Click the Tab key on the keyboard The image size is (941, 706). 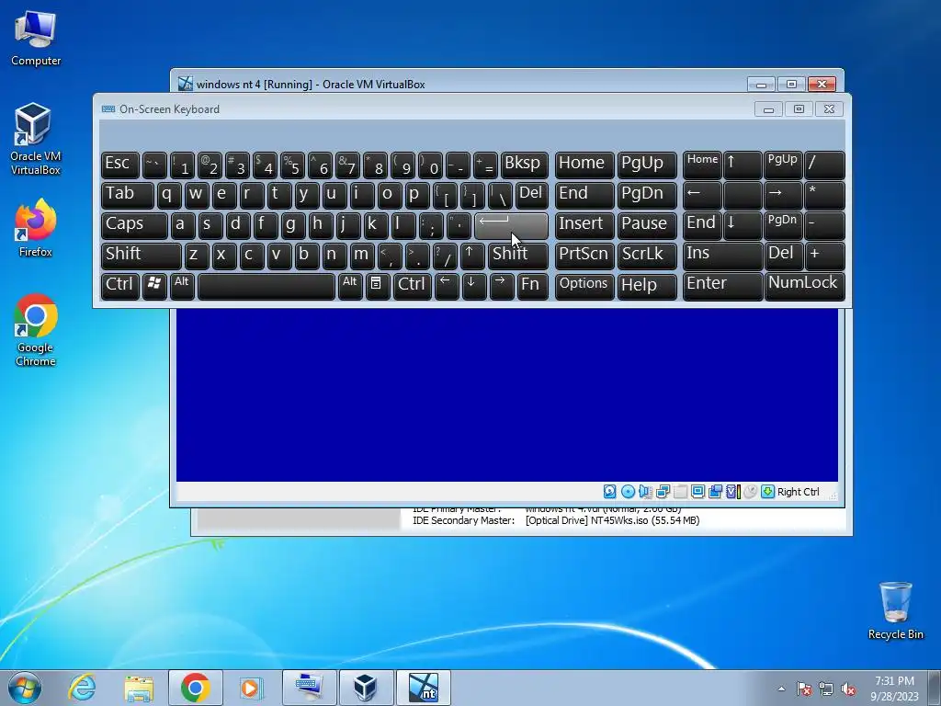(127, 195)
